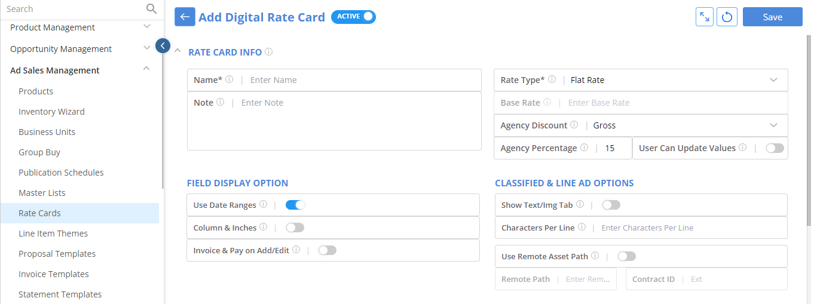This screenshot has height=304, width=814.
Task: Enable the Column & Inches toggle
Action: pyautogui.click(x=295, y=228)
